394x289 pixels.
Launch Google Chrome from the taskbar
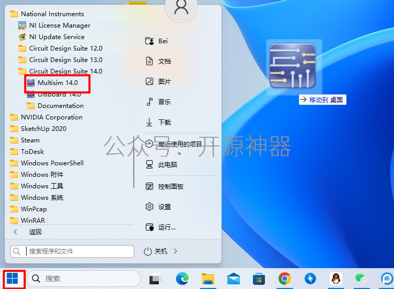point(284,279)
